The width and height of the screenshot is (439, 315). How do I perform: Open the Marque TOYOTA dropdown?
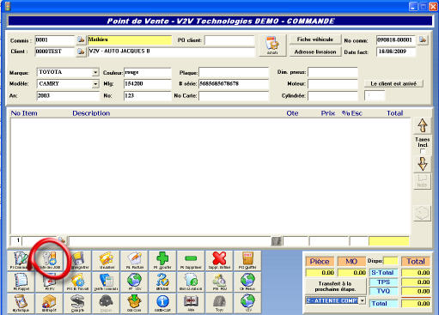95,73
